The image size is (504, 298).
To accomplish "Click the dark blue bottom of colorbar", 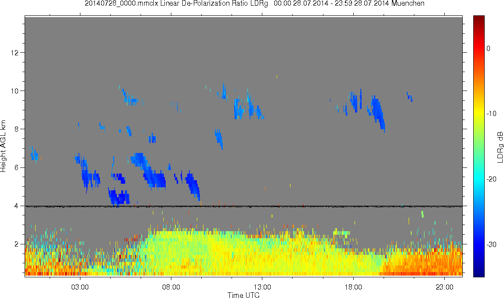I will pos(479,273).
